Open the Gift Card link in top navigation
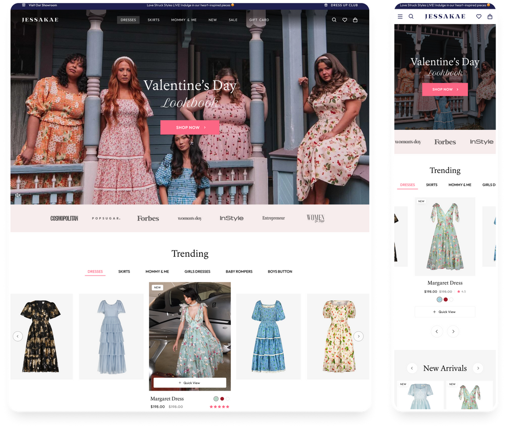Image resolution: width=506 pixels, height=428 pixels. 259,20
